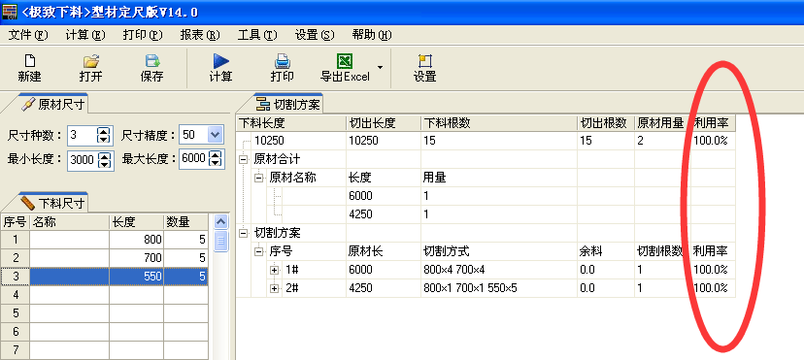
Task: Click the 下料根数 column header
Action: tap(499, 123)
